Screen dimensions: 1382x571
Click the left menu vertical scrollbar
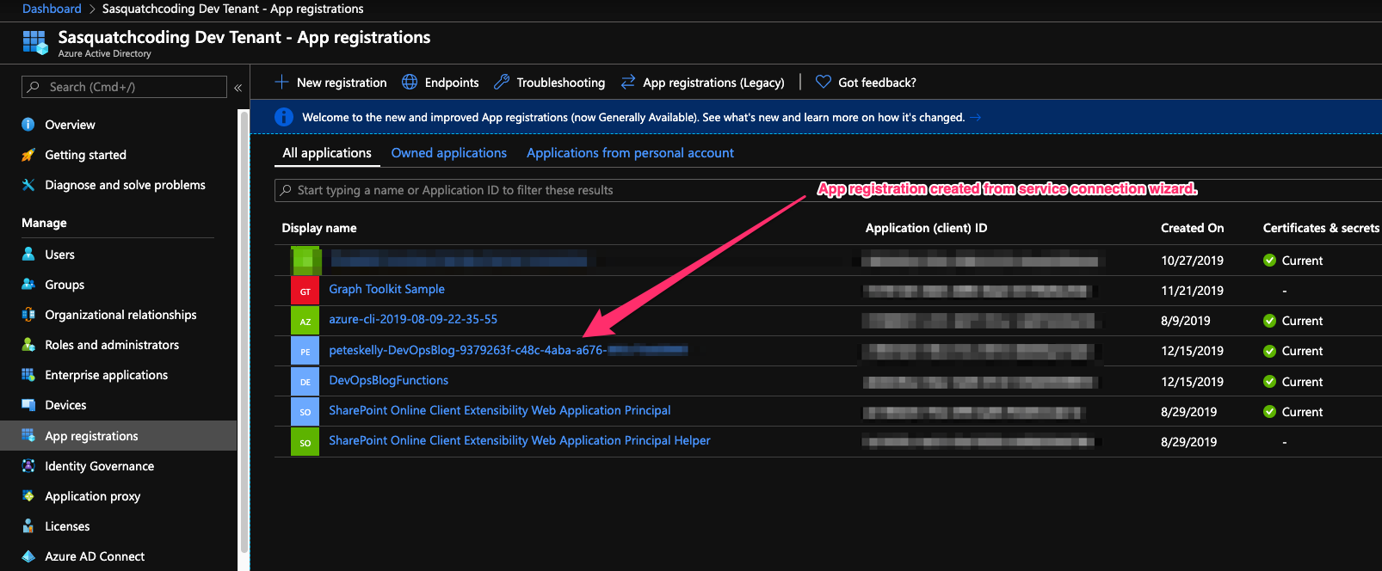244,332
